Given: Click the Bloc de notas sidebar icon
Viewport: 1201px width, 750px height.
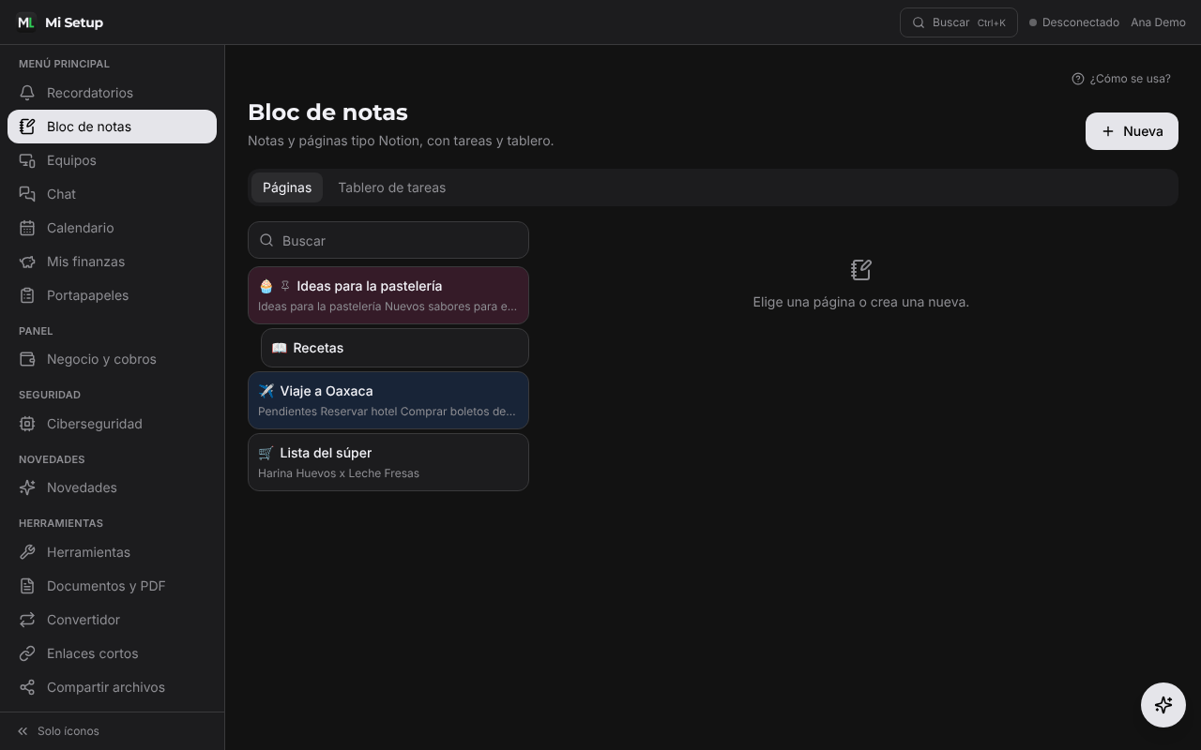Looking at the screenshot, I should 27,127.
